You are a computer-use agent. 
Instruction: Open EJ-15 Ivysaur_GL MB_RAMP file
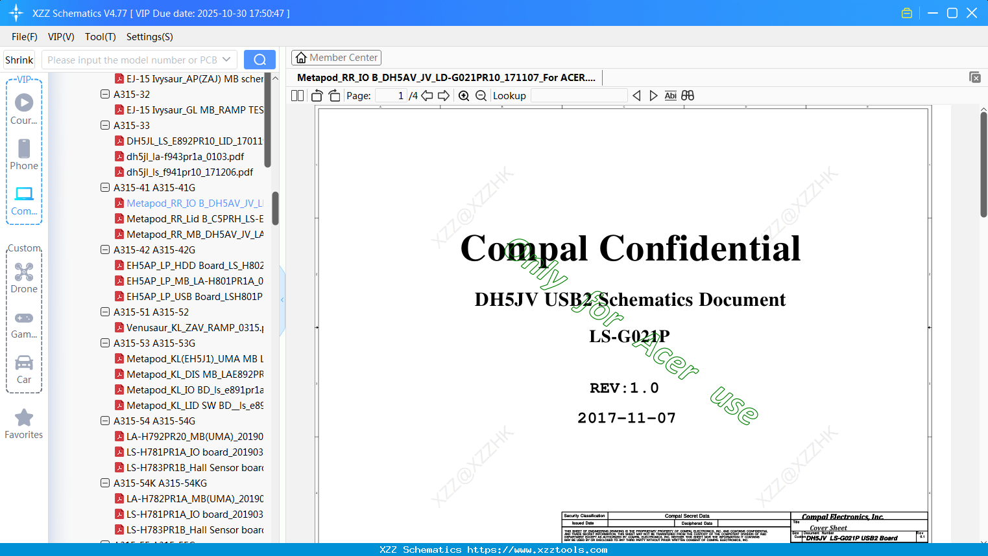(x=189, y=110)
